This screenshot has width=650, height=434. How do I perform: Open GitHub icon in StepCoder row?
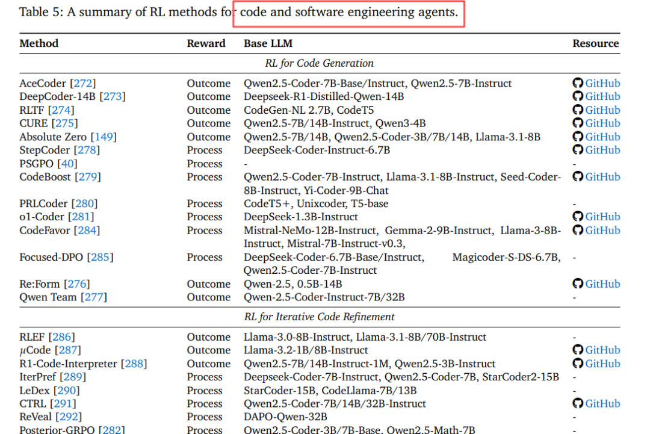point(578,150)
